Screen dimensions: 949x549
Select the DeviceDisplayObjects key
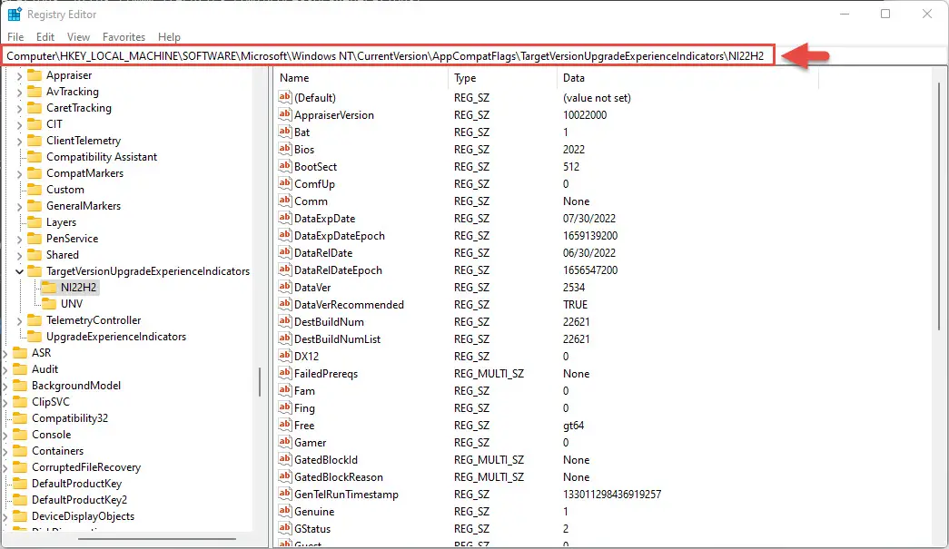pos(83,516)
